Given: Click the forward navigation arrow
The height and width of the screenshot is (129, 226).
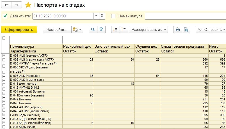Looking at the screenshot, I should 16,5.
